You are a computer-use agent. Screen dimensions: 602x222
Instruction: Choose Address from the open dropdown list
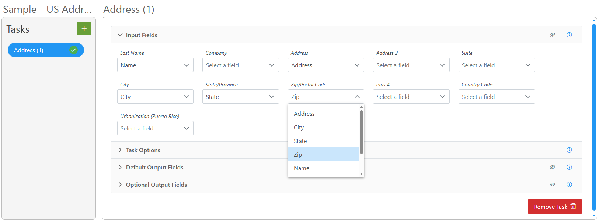(323, 114)
